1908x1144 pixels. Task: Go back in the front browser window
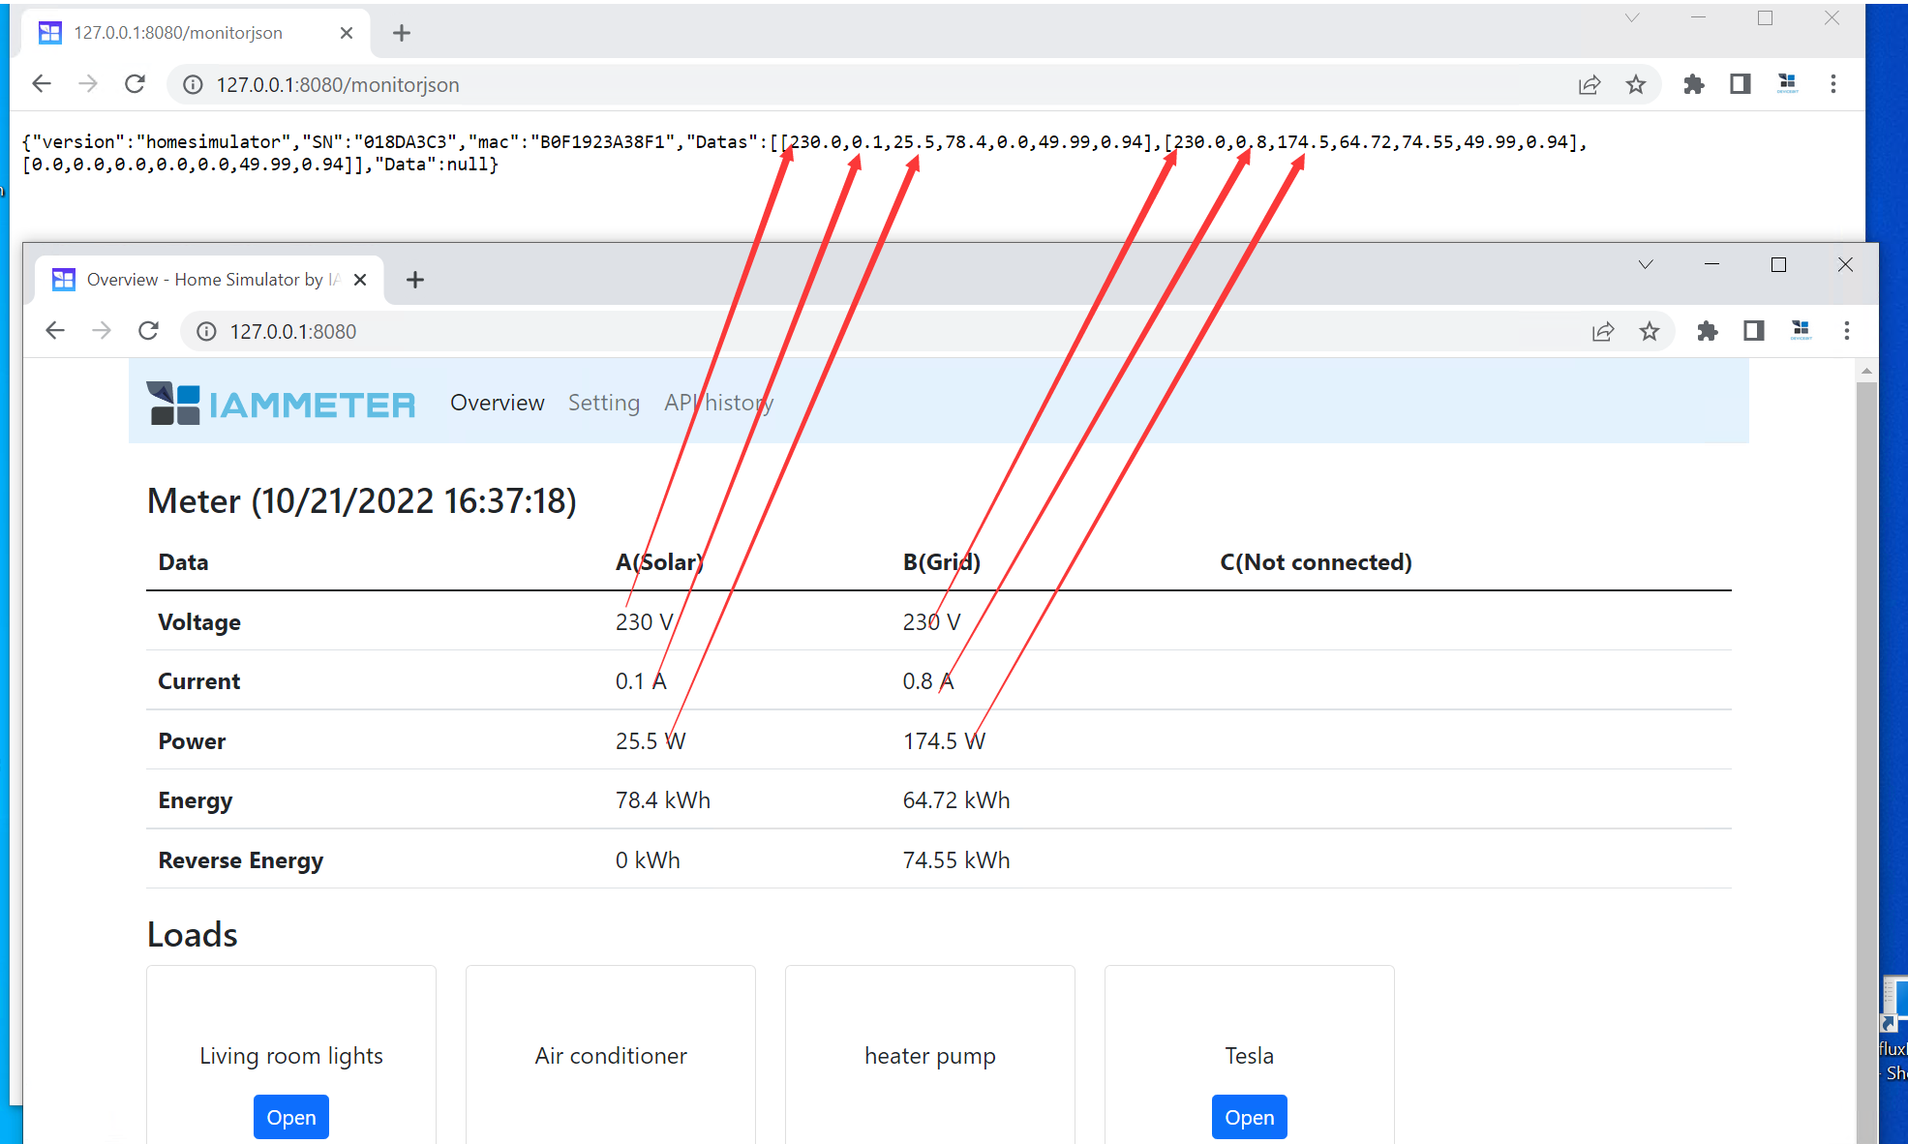coord(55,331)
